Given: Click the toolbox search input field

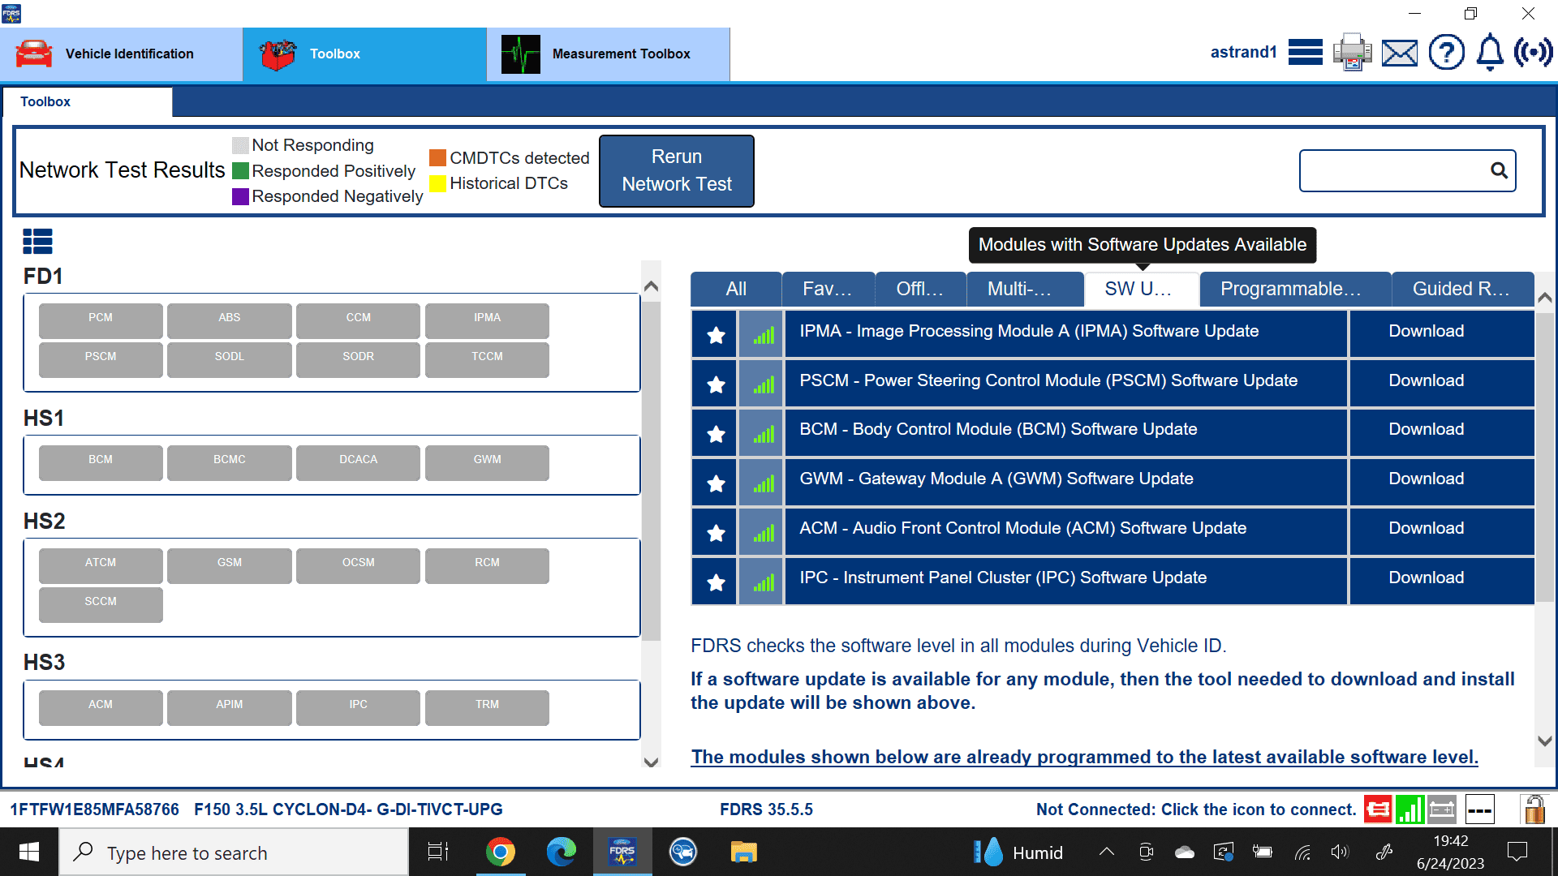Looking at the screenshot, I should coord(1392,170).
